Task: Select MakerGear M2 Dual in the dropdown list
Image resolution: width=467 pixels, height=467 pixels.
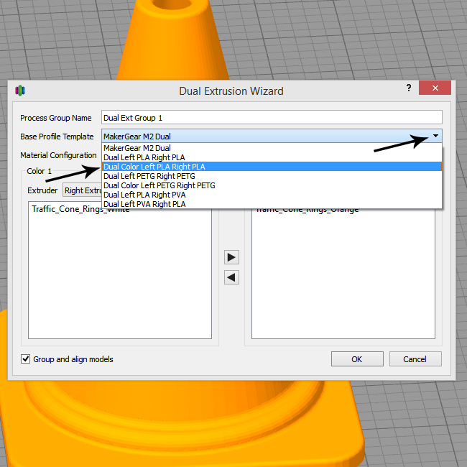Action: click(137, 148)
